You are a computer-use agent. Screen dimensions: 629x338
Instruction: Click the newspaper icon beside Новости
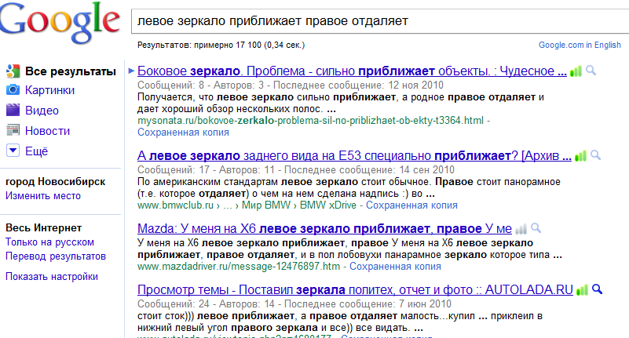pos(13,130)
